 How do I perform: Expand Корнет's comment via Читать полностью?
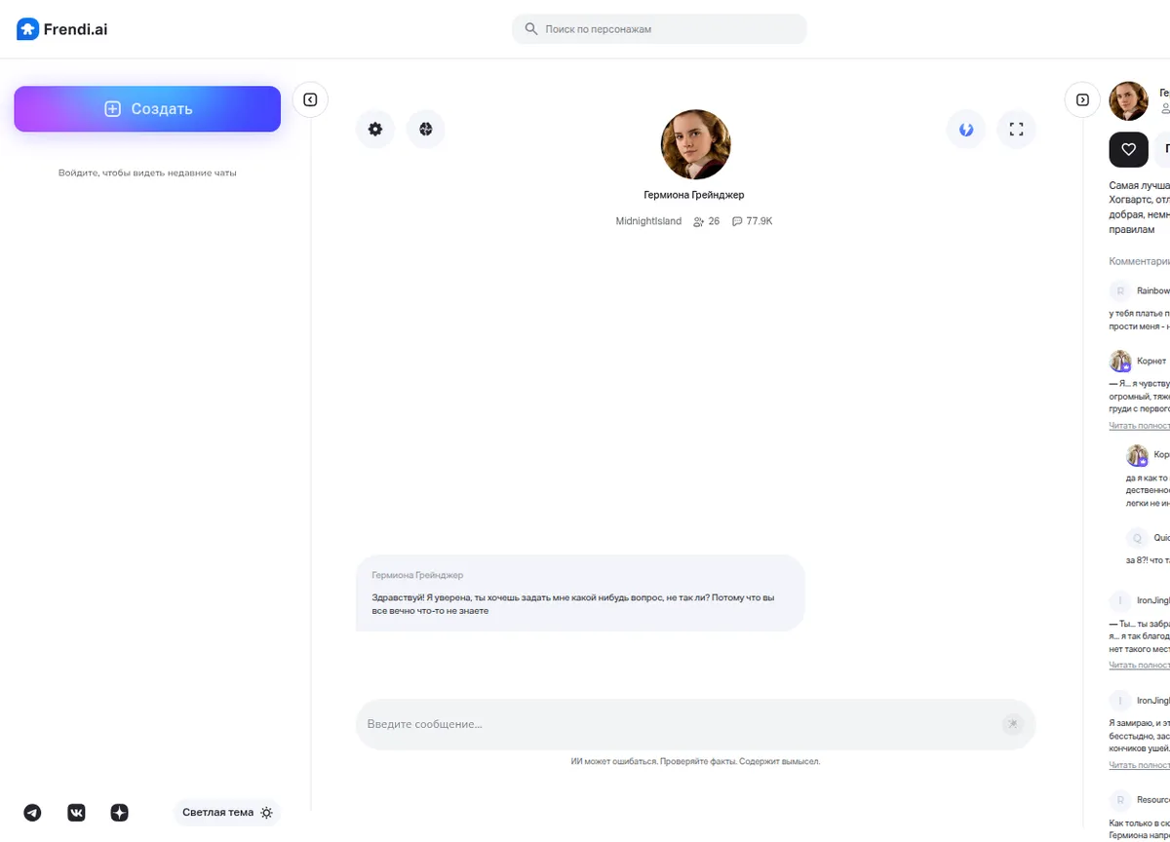pyautogui.click(x=1139, y=426)
